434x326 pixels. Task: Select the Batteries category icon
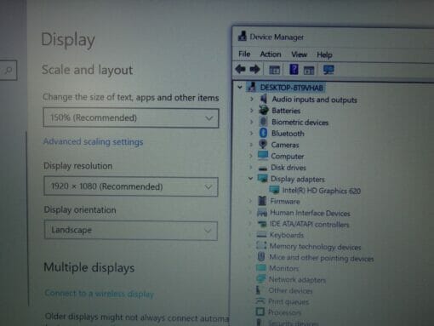pyautogui.click(x=264, y=110)
